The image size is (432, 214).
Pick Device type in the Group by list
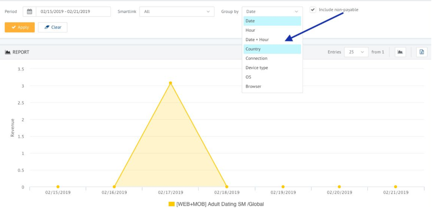272,68
